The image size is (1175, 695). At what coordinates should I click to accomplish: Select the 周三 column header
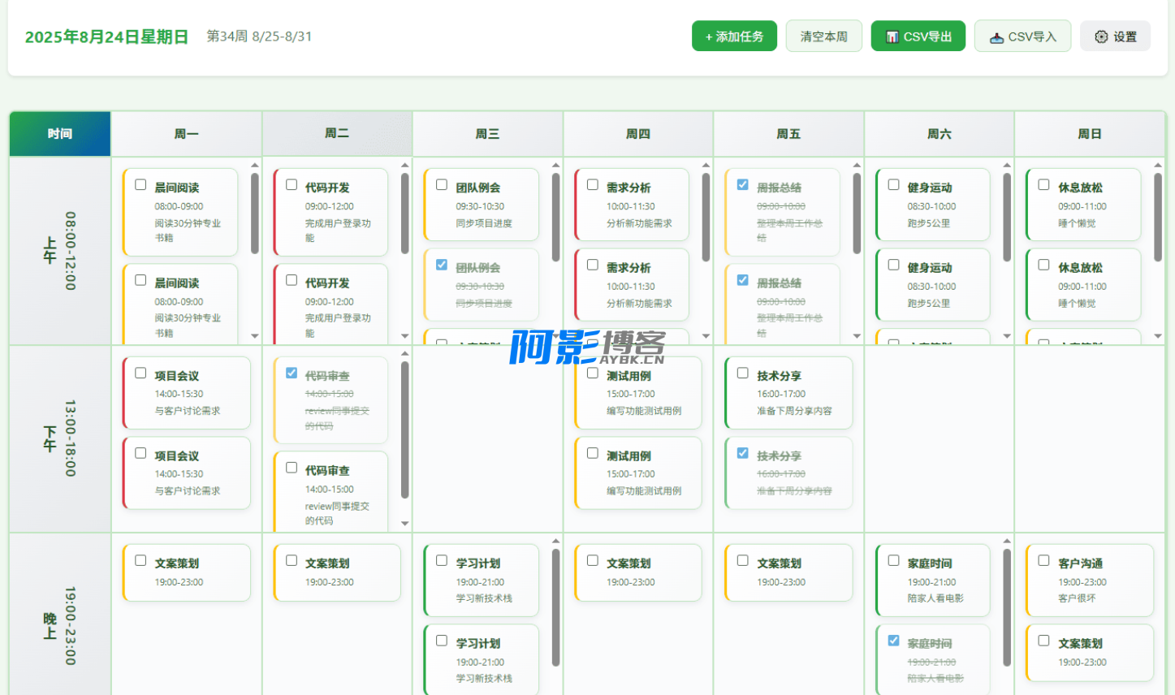coord(487,134)
